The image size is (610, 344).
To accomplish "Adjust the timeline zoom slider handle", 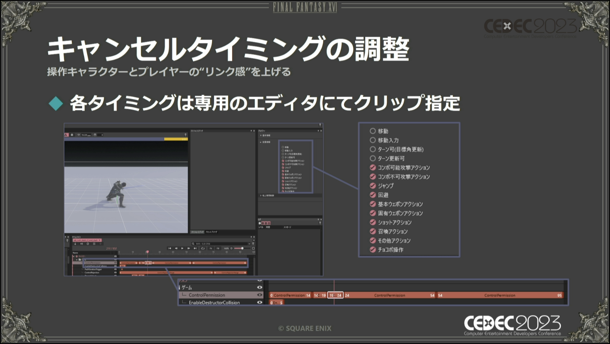I will coord(242,248).
